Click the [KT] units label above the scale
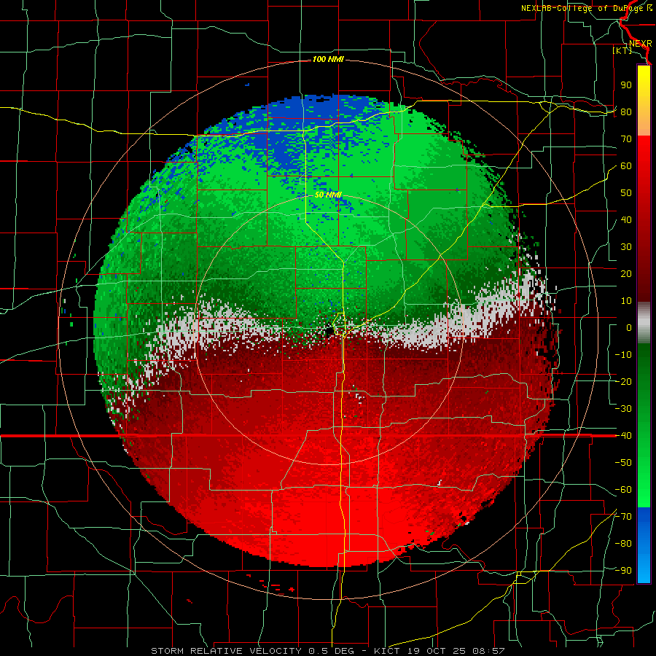This screenshot has width=656, height=656. tap(622, 50)
